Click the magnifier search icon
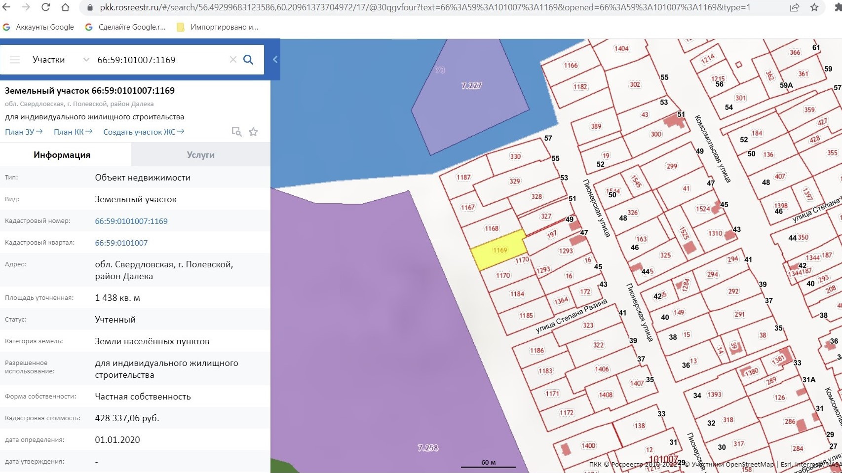The image size is (842, 473). (249, 60)
